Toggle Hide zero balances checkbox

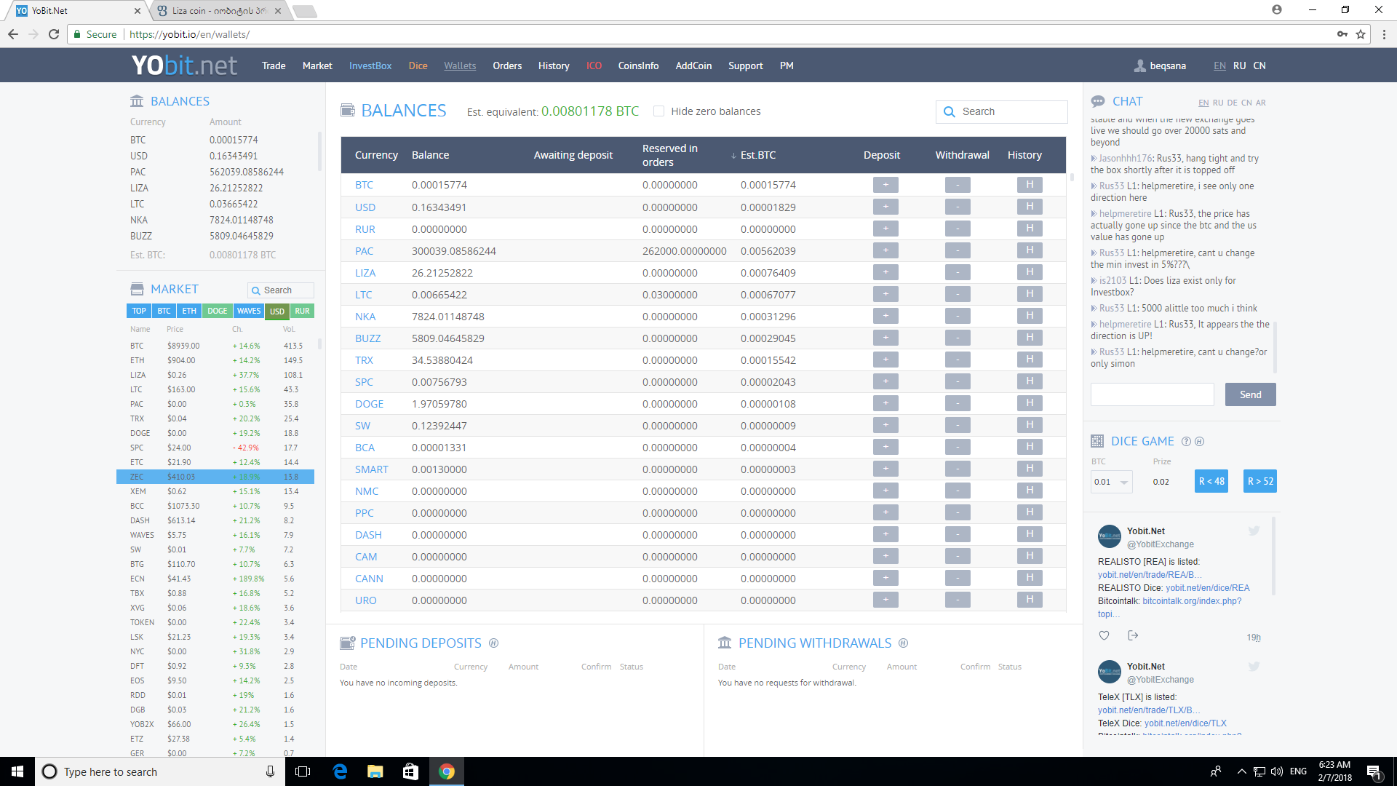tap(658, 111)
